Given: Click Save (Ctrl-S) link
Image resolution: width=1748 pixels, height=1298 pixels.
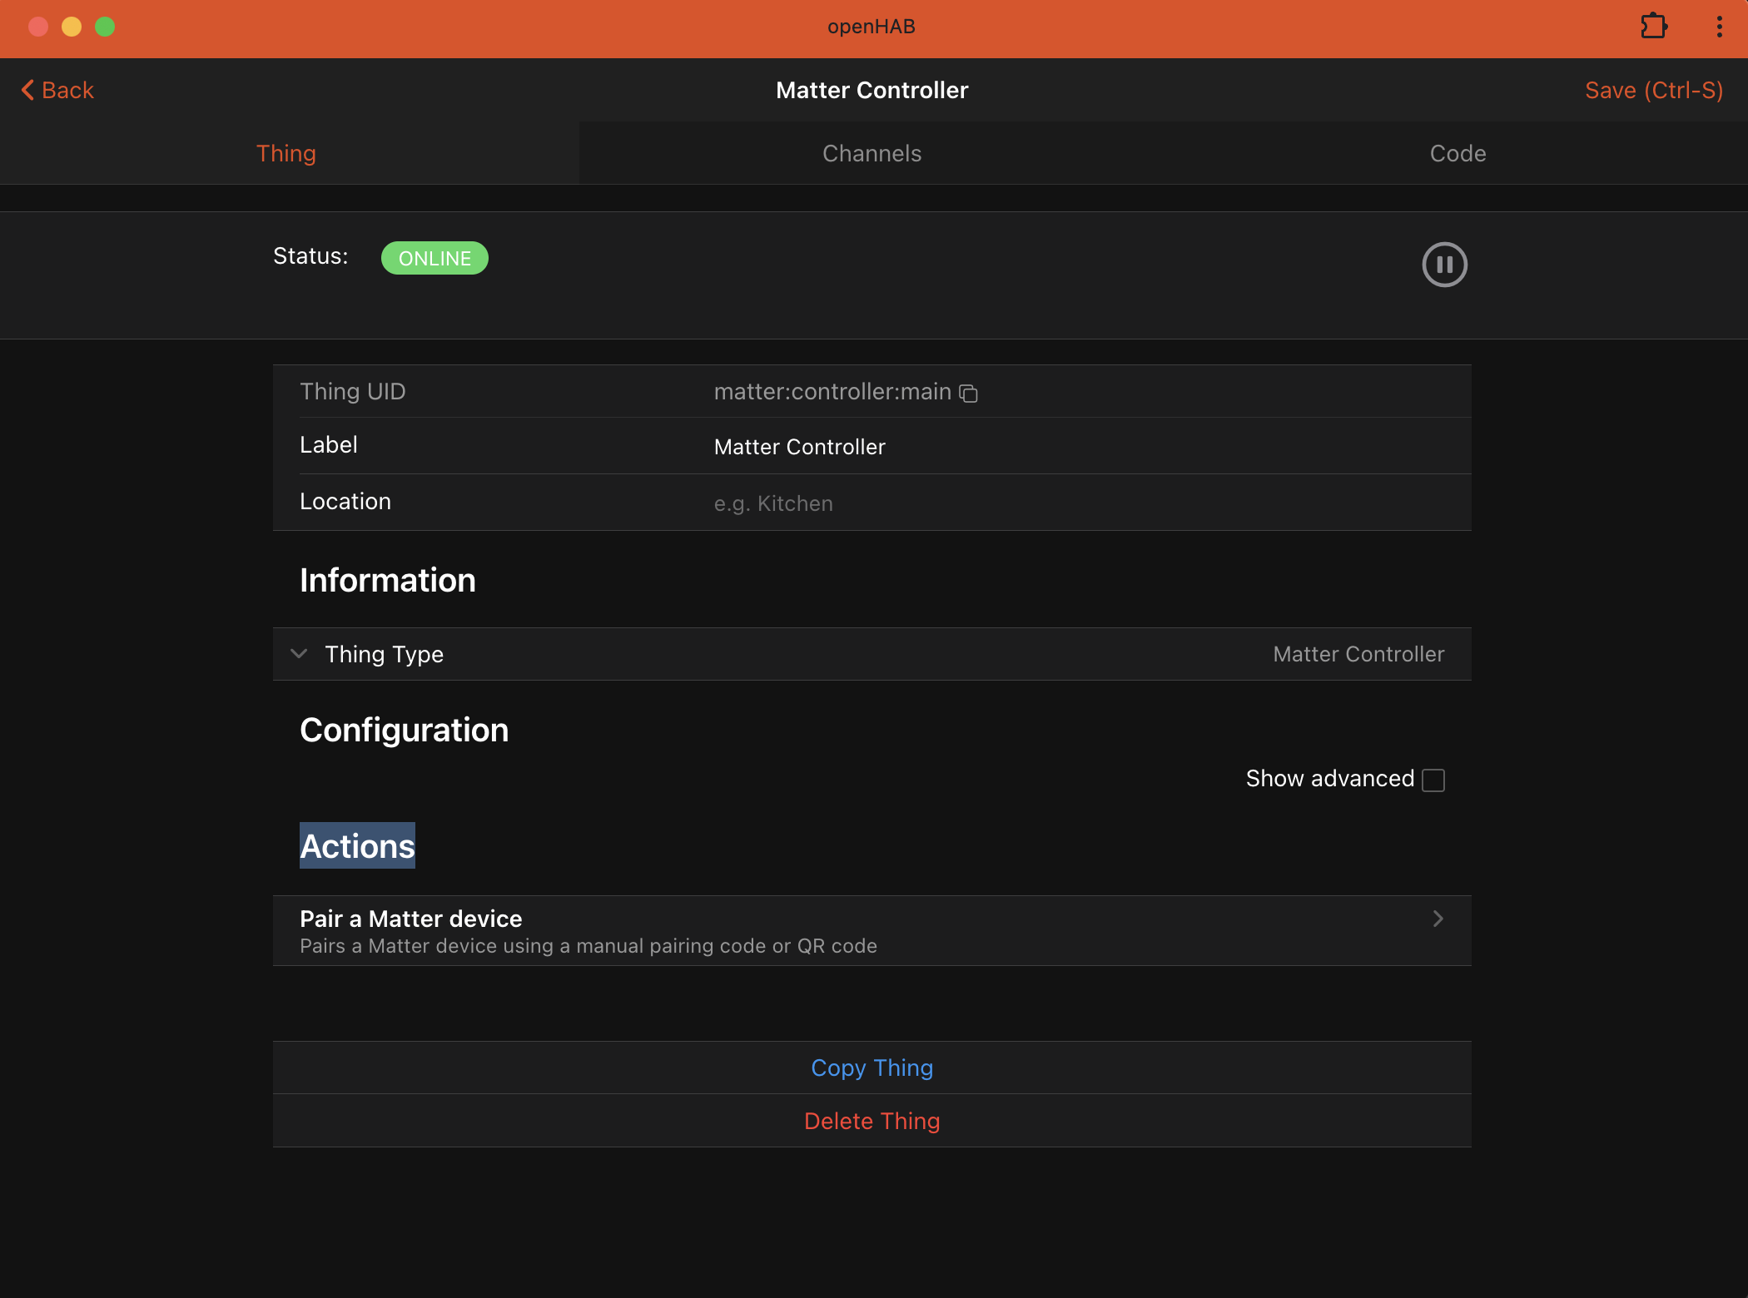Looking at the screenshot, I should pos(1653,90).
